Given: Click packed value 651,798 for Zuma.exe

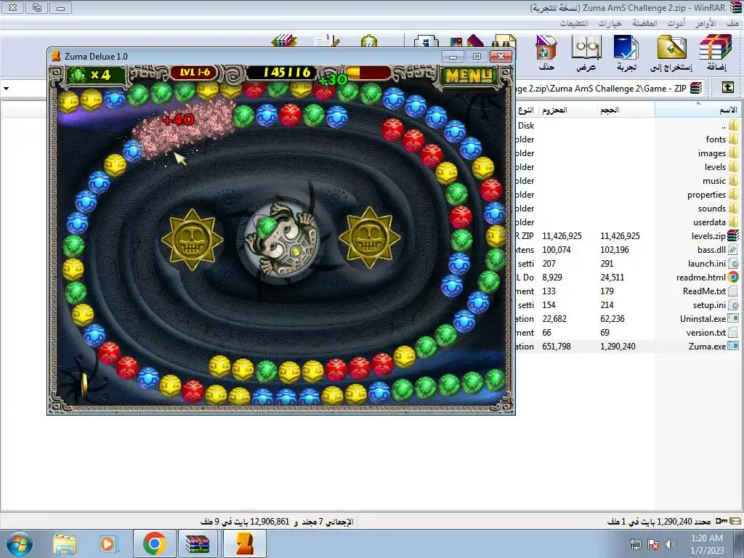Looking at the screenshot, I should tap(557, 346).
